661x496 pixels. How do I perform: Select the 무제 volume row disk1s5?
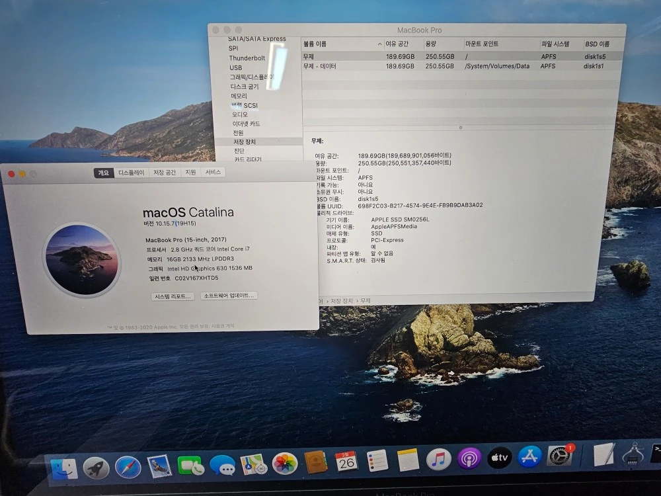tap(462, 56)
